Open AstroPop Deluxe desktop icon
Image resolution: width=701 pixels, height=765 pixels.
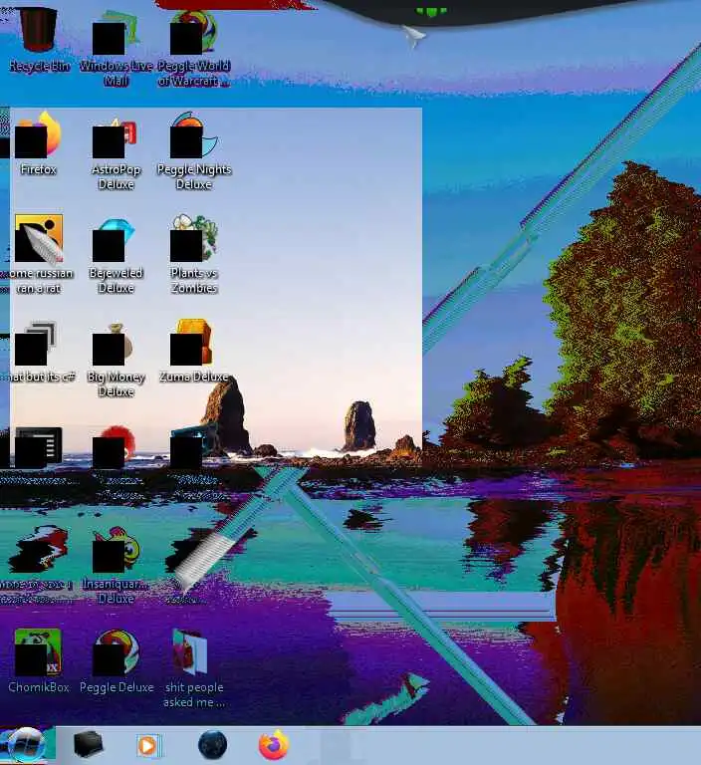116,138
